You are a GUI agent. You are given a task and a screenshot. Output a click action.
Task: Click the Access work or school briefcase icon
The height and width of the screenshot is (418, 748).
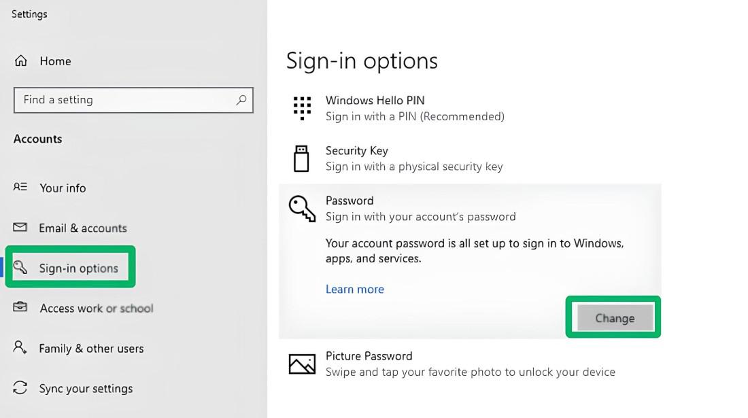[20, 307]
